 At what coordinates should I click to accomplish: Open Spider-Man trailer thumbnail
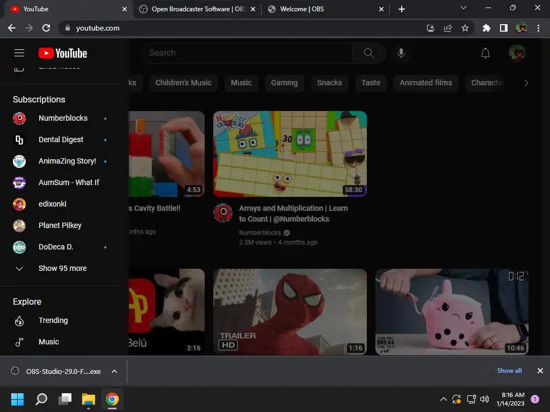point(290,312)
